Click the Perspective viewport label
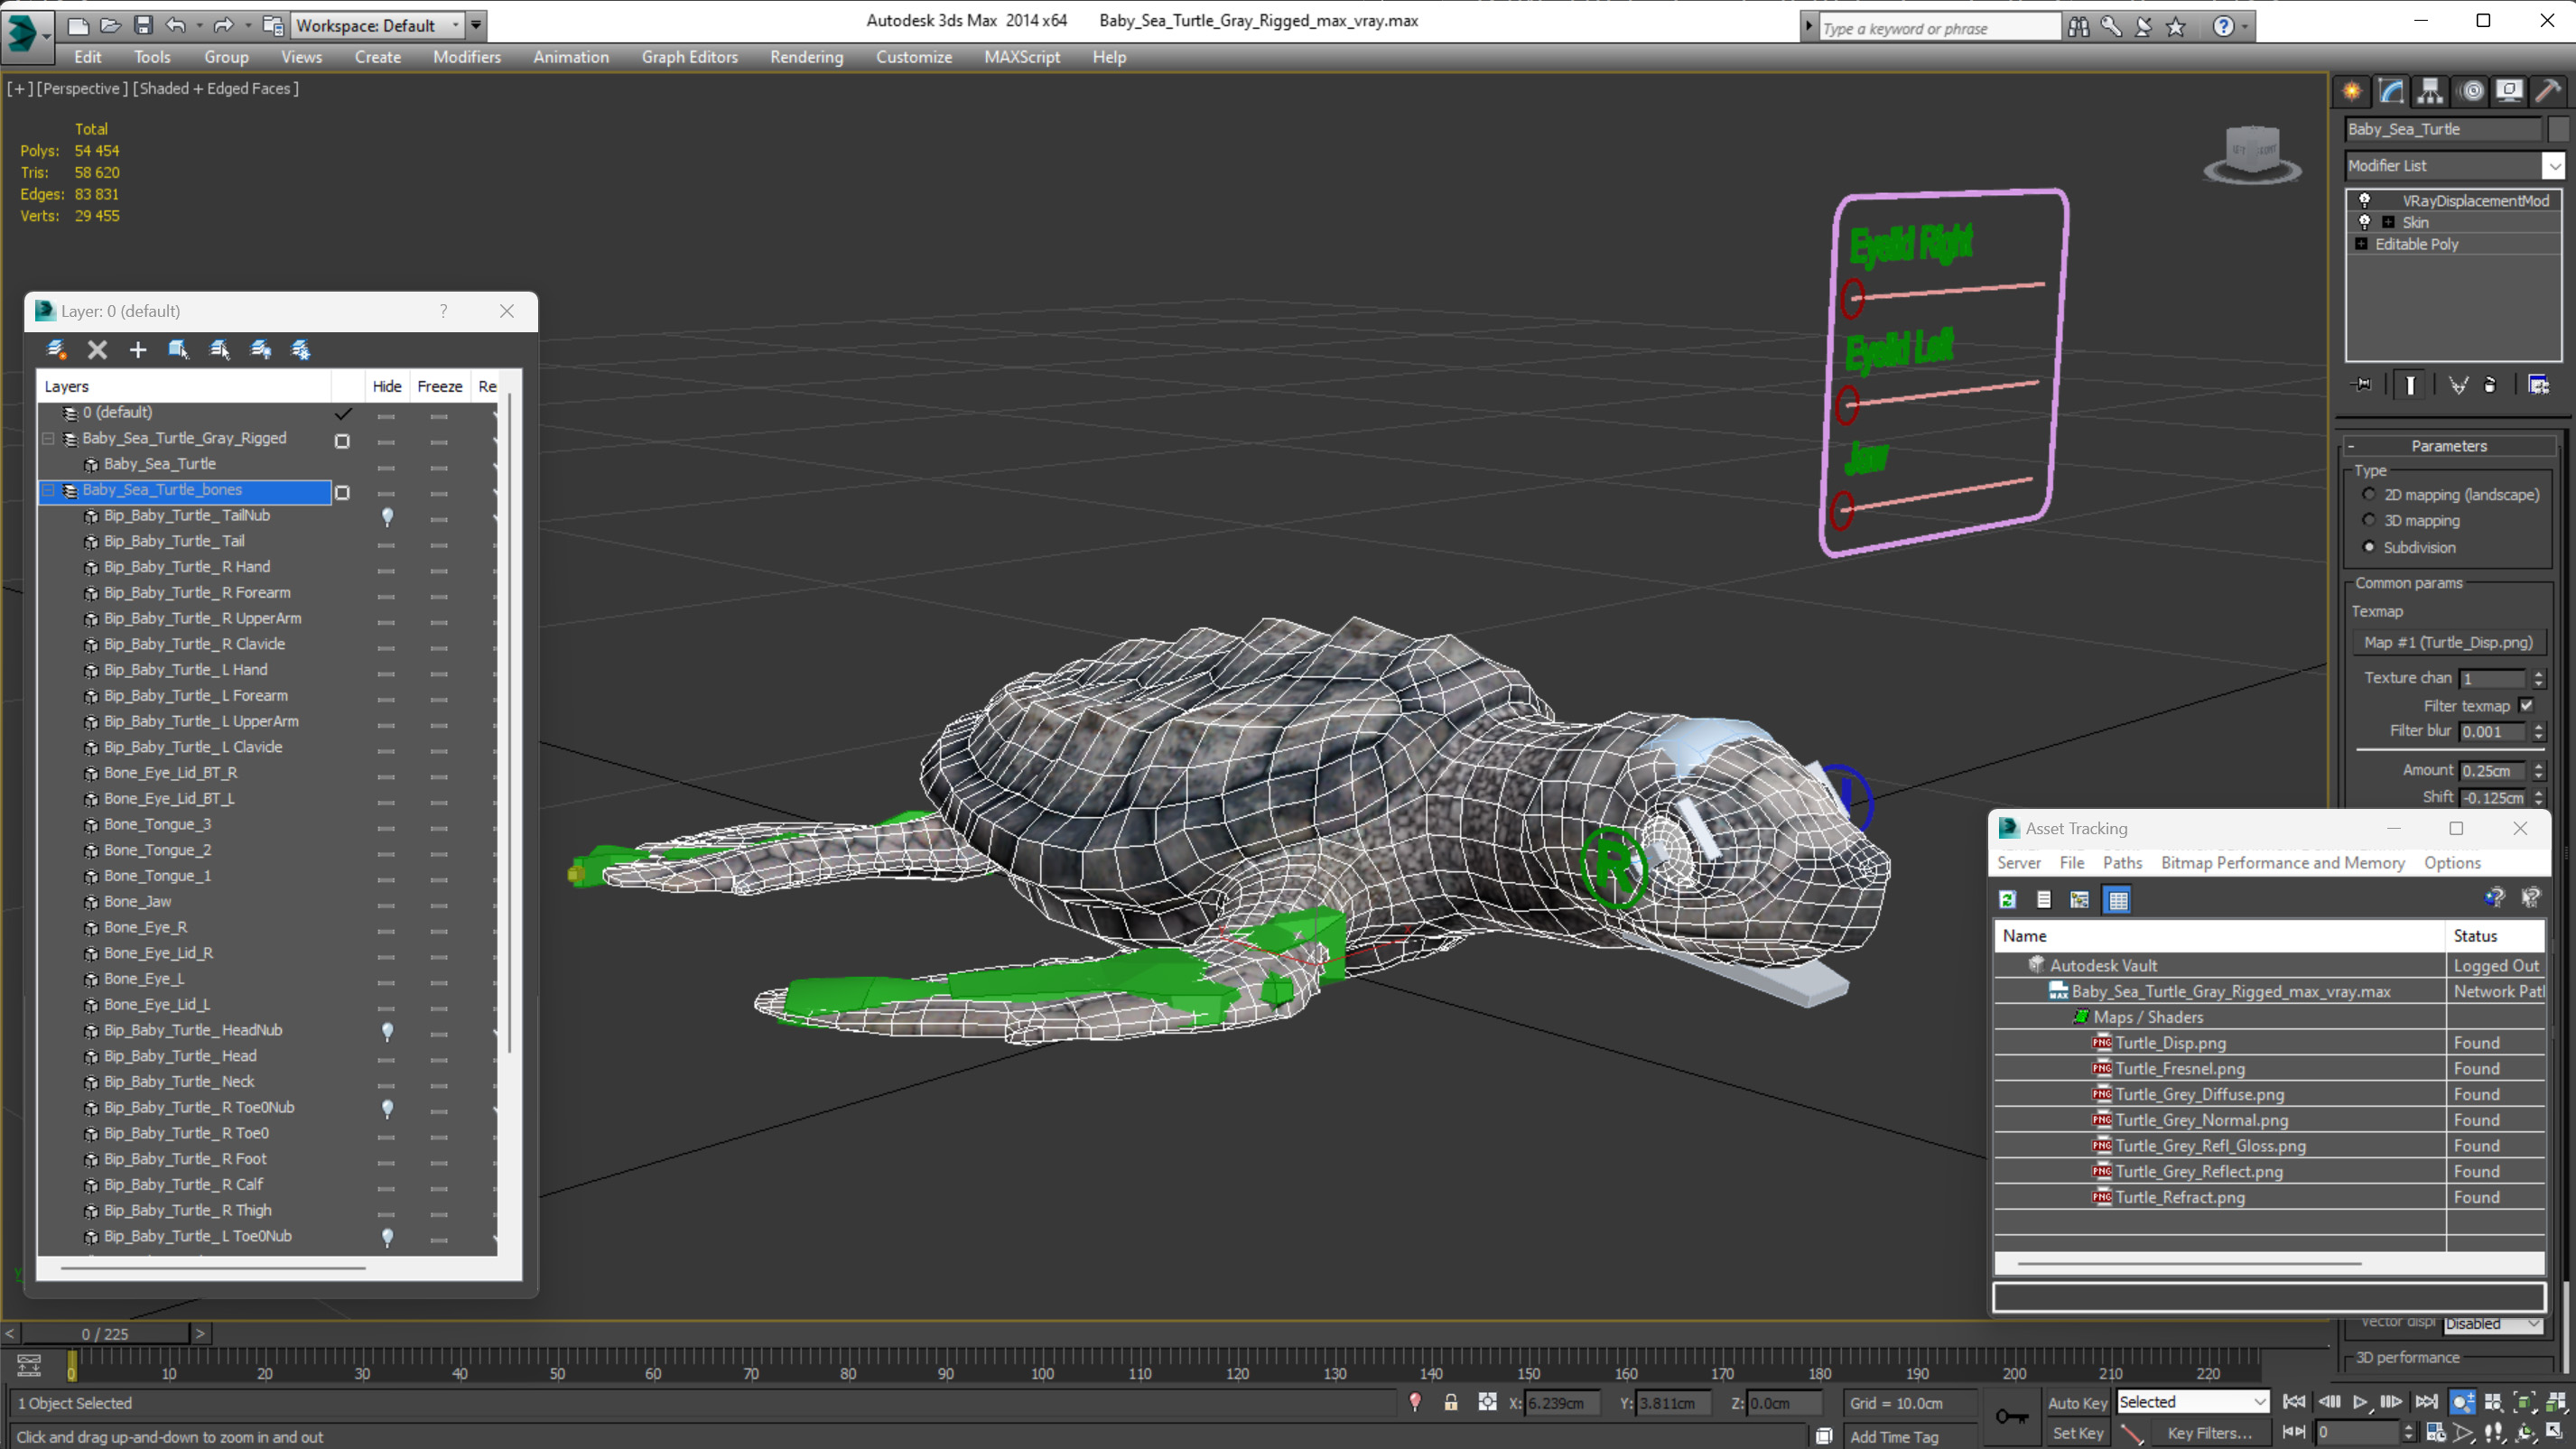 tap(82, 88)
